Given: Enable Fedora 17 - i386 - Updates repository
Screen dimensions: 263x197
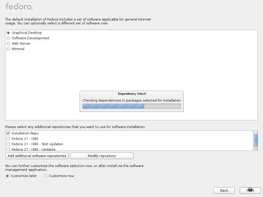Looking at the screenshot, I should [x=8, y=149].
